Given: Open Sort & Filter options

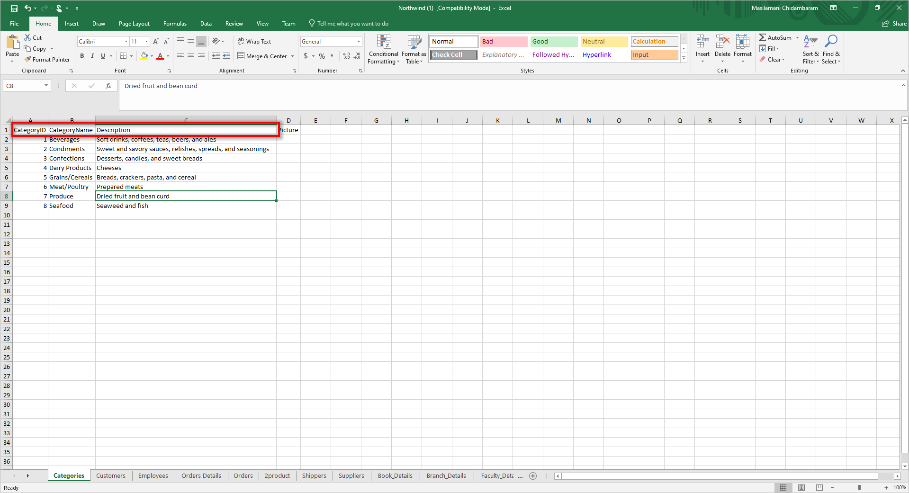Looking at the screenshot, I should coord(810,50).
